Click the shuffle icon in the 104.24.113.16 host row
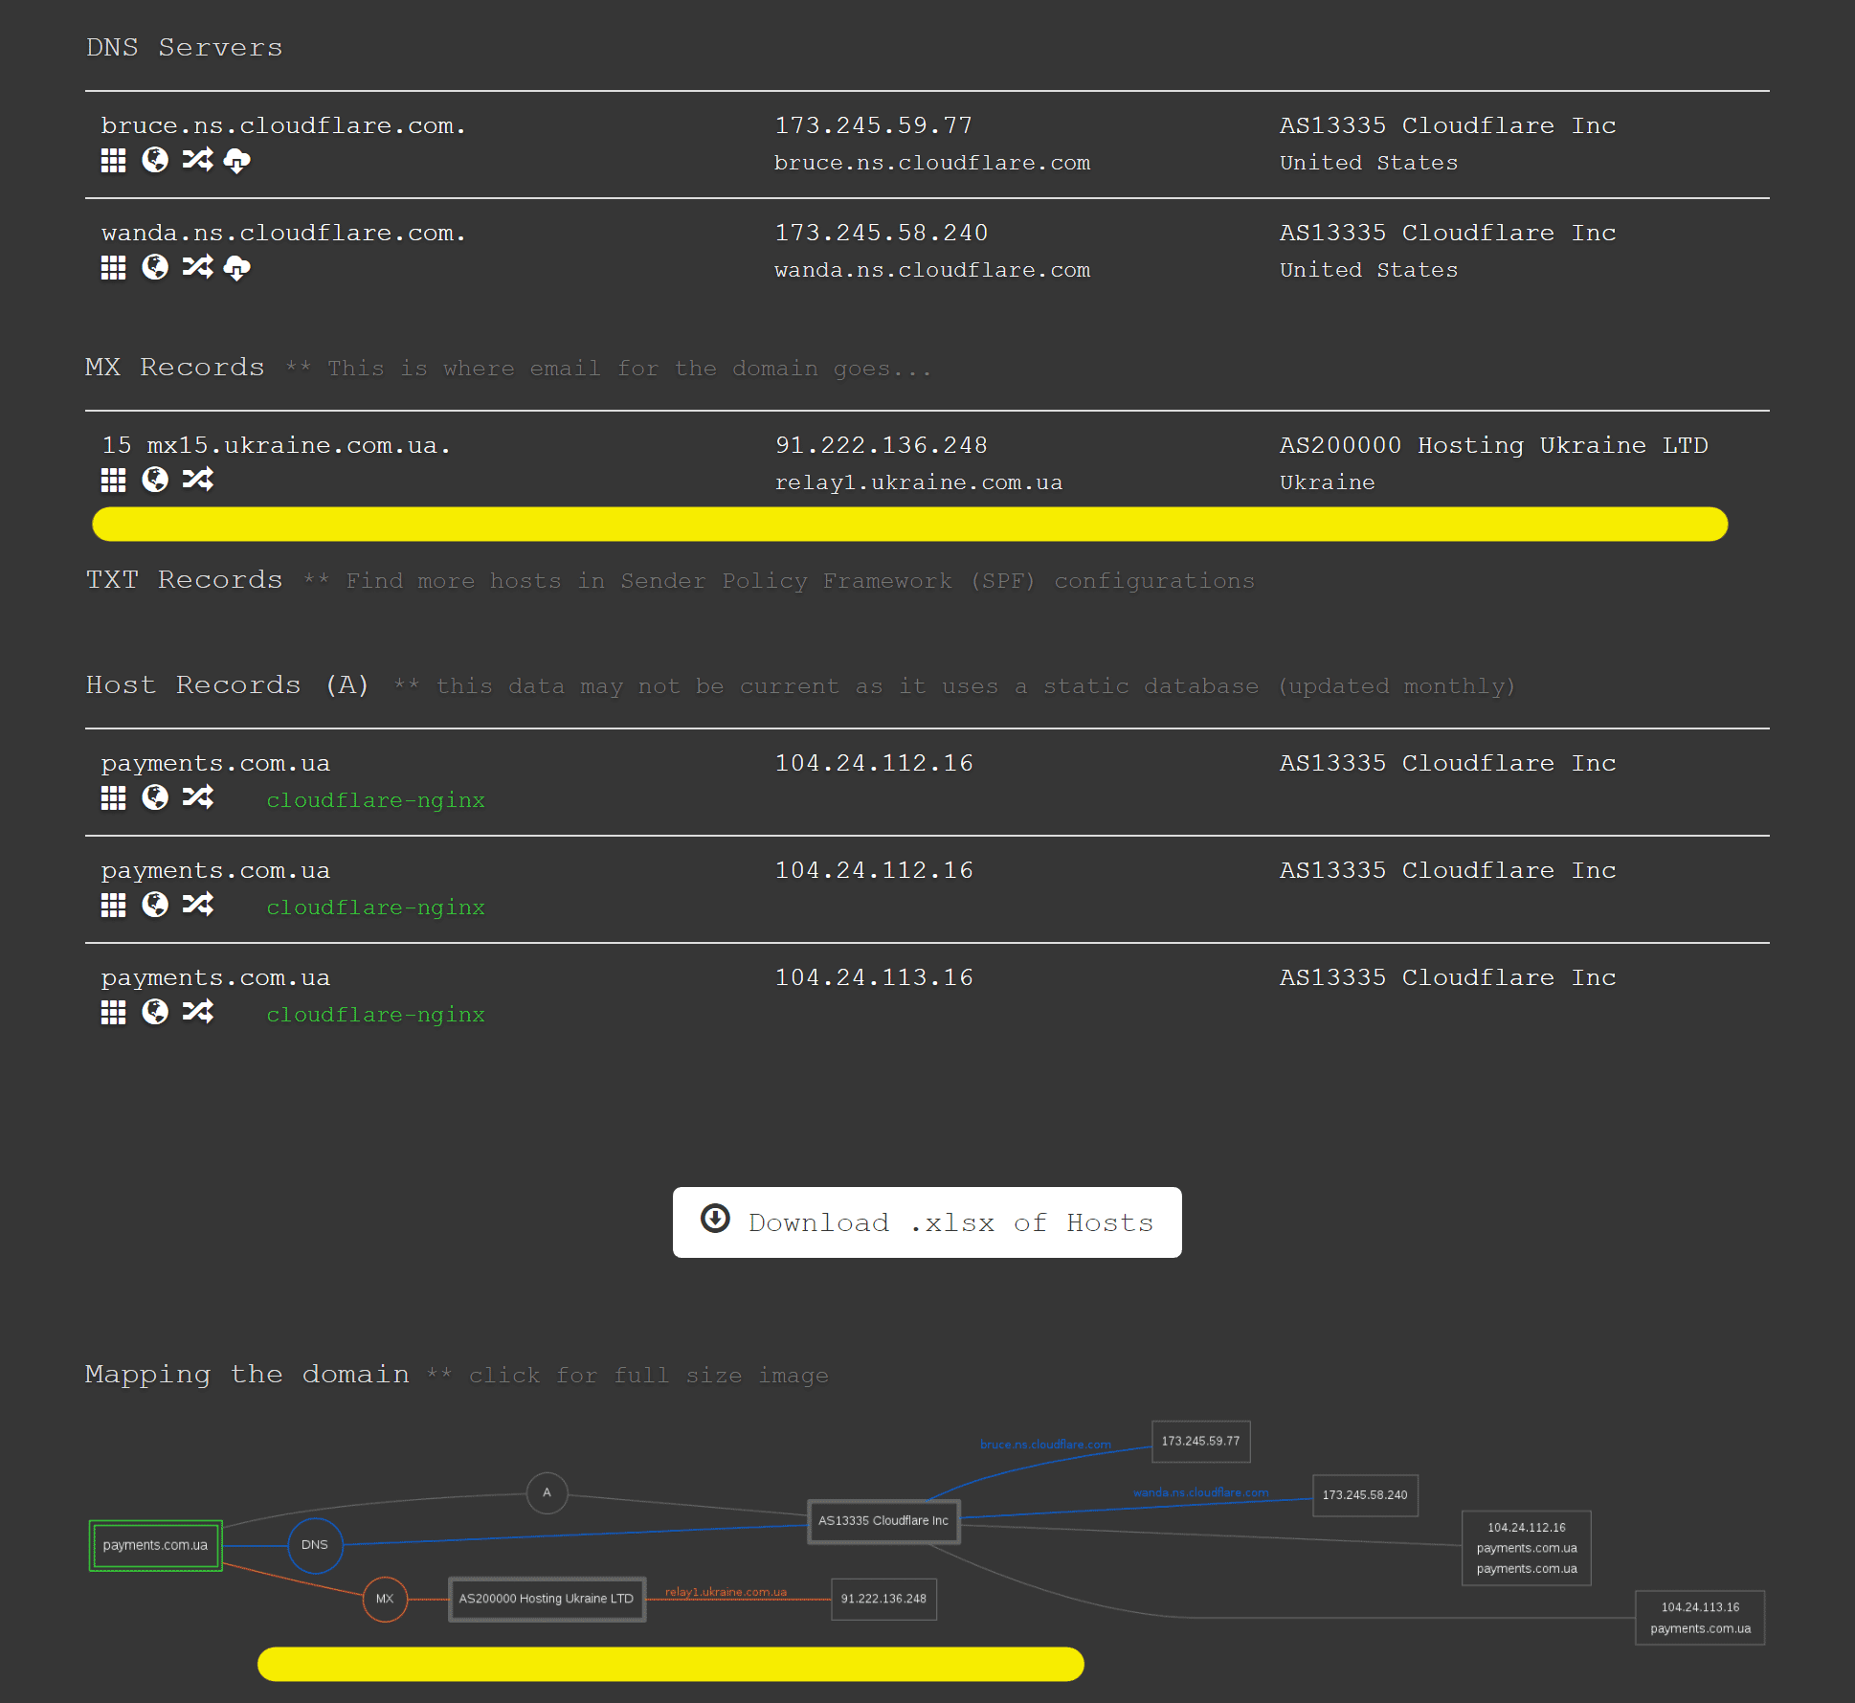Image resolution: width=1855 pixels, height=1703 pixels. [198, 1011]
